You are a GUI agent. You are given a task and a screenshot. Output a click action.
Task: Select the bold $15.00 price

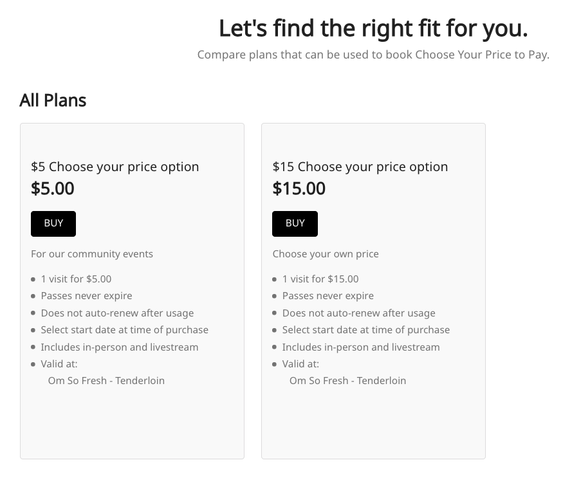(299, 188)
